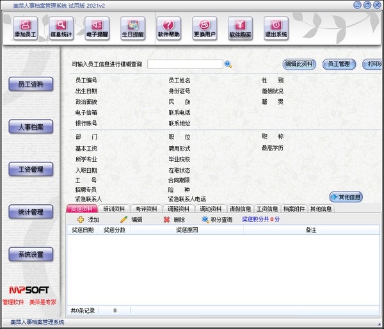Open the 人事档案 sidebar section
The height and width of the screenshot is (329, 384).
[x=31, y=127]
